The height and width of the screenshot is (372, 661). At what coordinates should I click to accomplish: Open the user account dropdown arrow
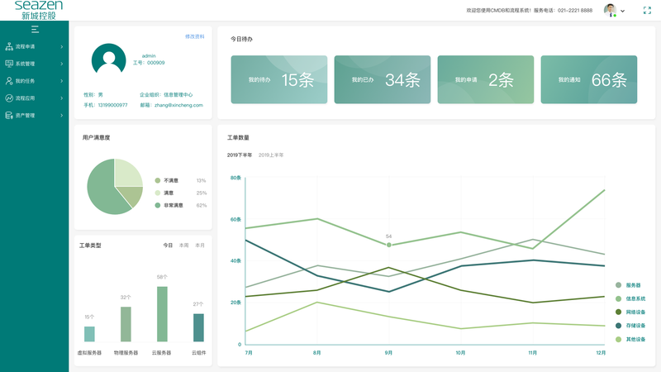(623, 11)
